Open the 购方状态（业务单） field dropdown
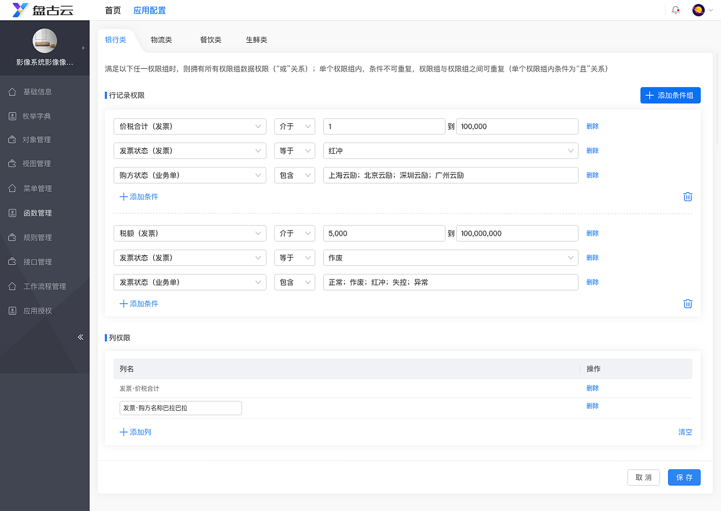Viewport: 721px width, 511px height. pyautogui.click(x=190, y=175)
